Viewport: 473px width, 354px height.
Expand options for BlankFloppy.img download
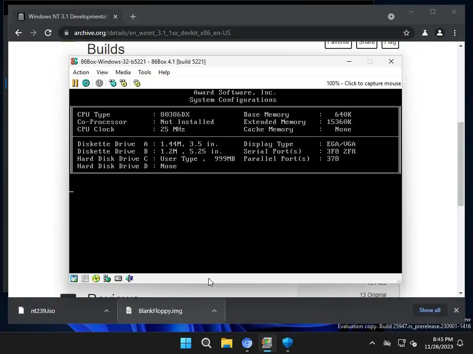[214, 311]
